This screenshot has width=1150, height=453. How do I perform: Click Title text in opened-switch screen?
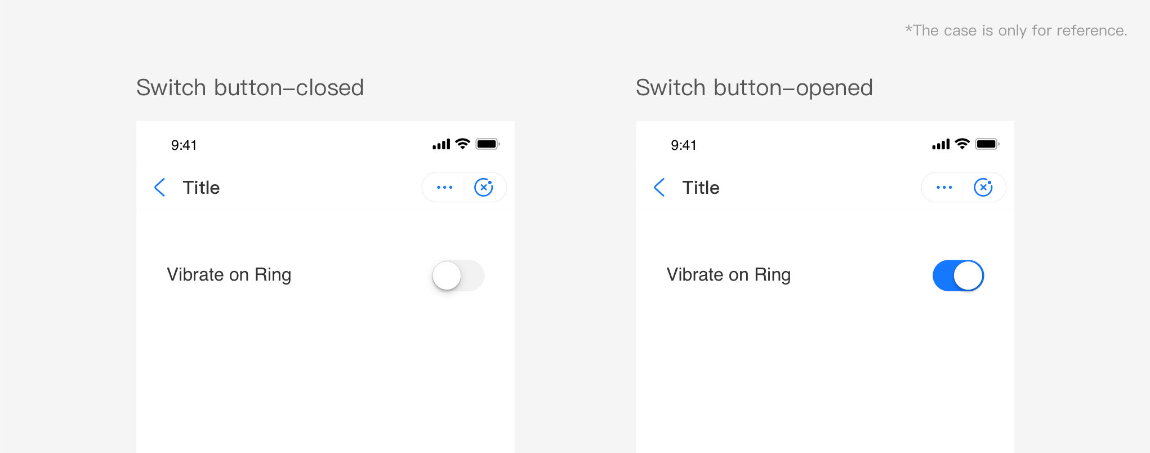(701, 188)
